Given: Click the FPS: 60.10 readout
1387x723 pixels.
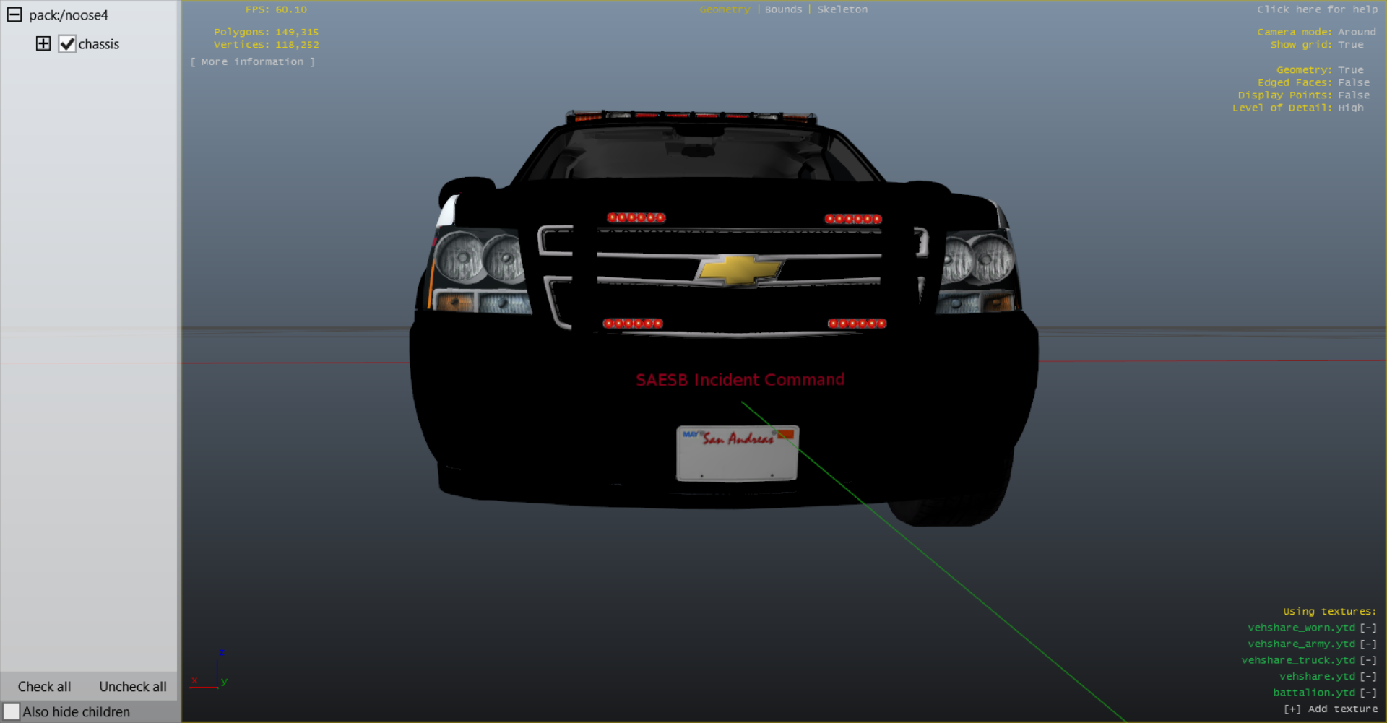Looking at the screenshot, I should coord(276,9).
